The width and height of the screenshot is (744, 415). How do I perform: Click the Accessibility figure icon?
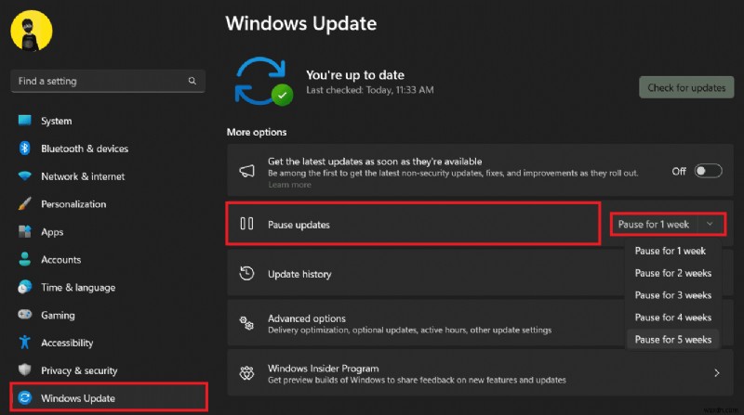[x=25, y=342]
